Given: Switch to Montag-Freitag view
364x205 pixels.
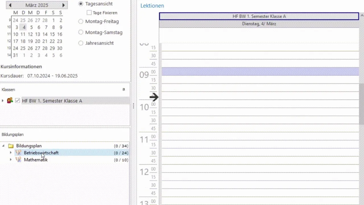Looking at the screenshot, I should coord(81,21).
